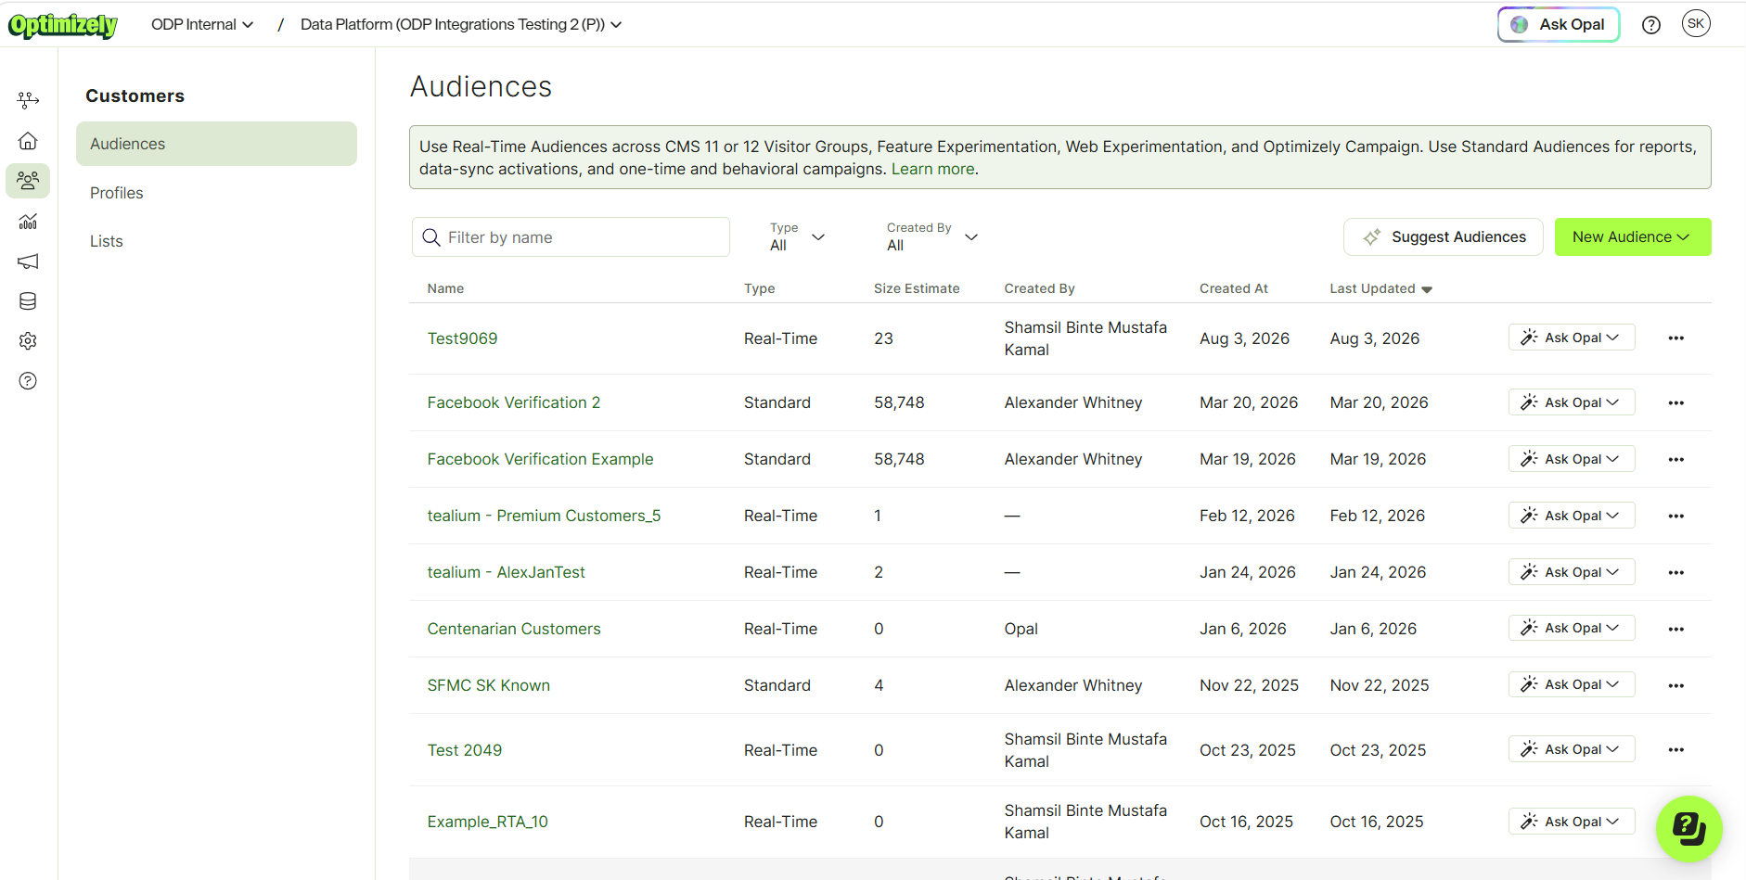Image resolution: width=1746 pixels, height=880 pixels.
Task: Open the settings gear icon in sidebar
Action: pyautogui.click(x=28, y=341)
